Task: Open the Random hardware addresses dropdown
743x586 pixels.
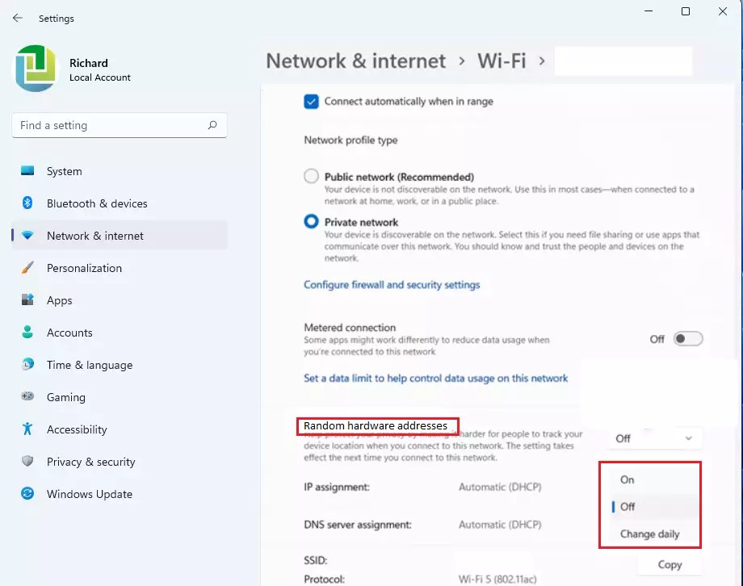Action: coord(654,438)
